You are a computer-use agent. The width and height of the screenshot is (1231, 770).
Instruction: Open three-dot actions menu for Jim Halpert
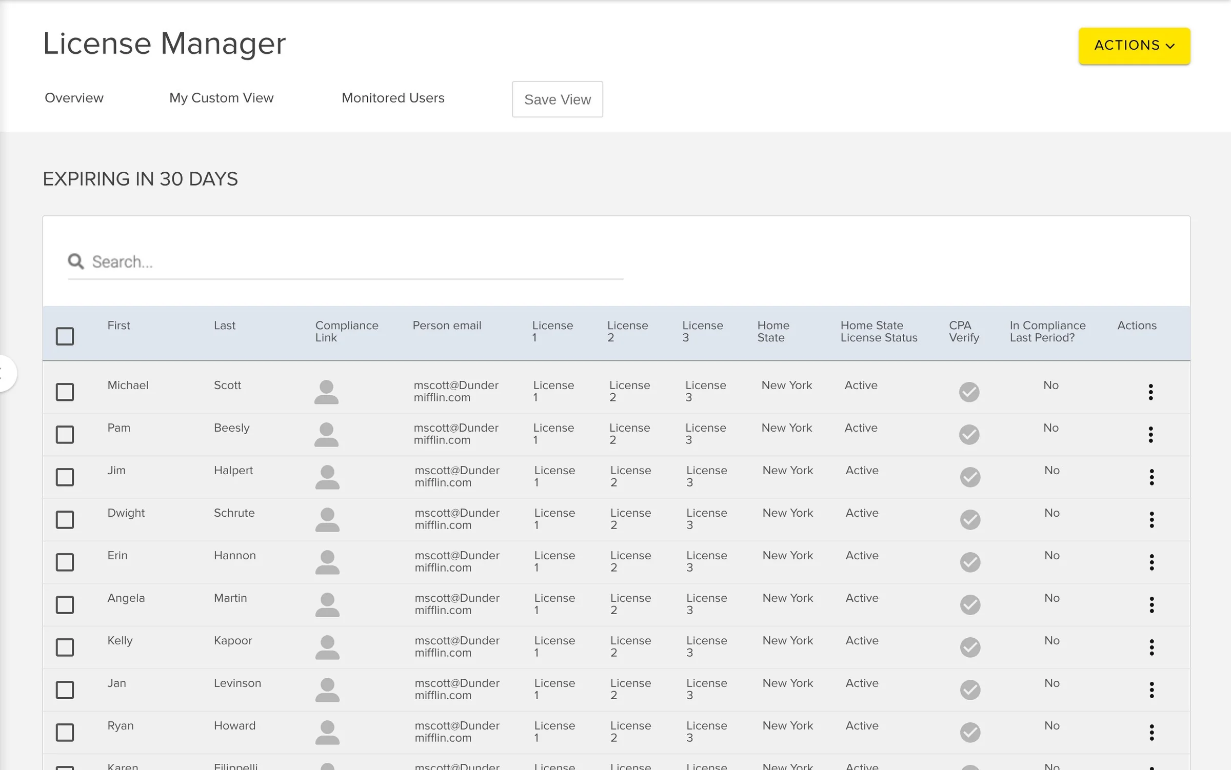pos(1152,477)
